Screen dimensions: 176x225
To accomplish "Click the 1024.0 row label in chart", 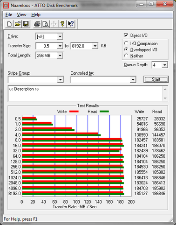I will point(14,177).
